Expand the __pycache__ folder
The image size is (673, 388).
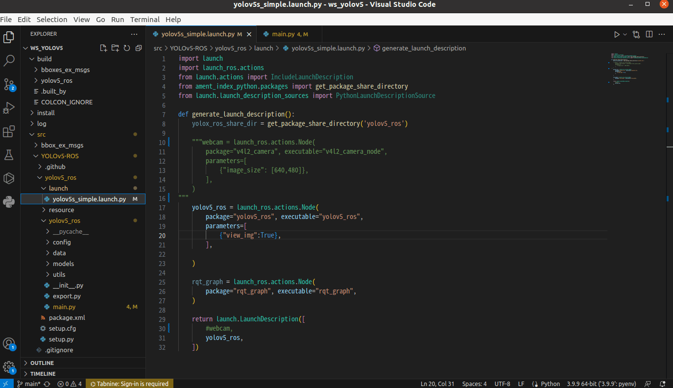pos(83,231)
